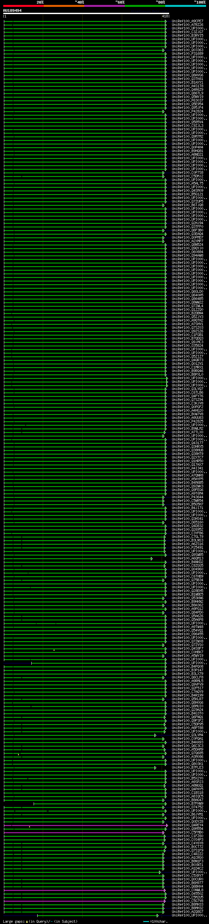The width and height of the screenshot is (209, 924).
Task: Open hit UniRef100_A7RZ26
Action: tap(187, 25)
